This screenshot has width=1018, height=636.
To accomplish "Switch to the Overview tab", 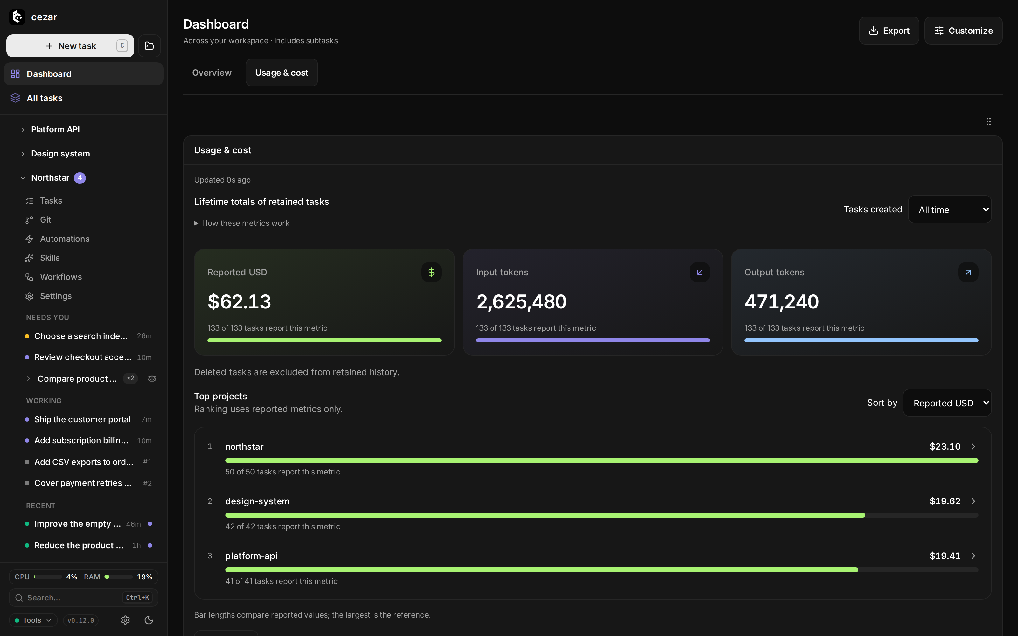I will (x=212, y=73).
